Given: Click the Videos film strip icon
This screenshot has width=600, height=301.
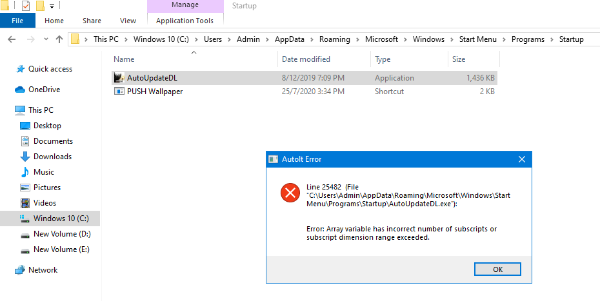Looking at the screenshot, I should pos(25,203).
